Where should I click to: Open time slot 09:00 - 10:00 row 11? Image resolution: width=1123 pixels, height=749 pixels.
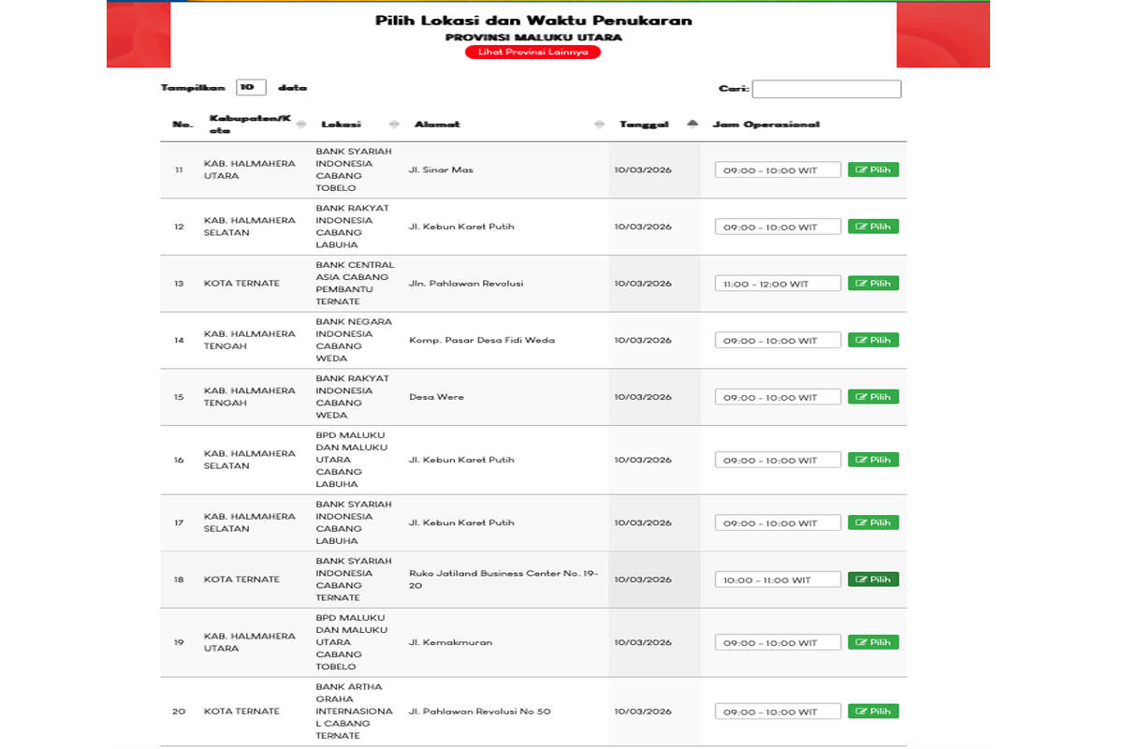pos(778,170)
